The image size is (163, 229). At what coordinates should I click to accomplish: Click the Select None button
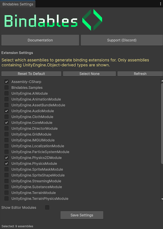(x=89, y=74)
